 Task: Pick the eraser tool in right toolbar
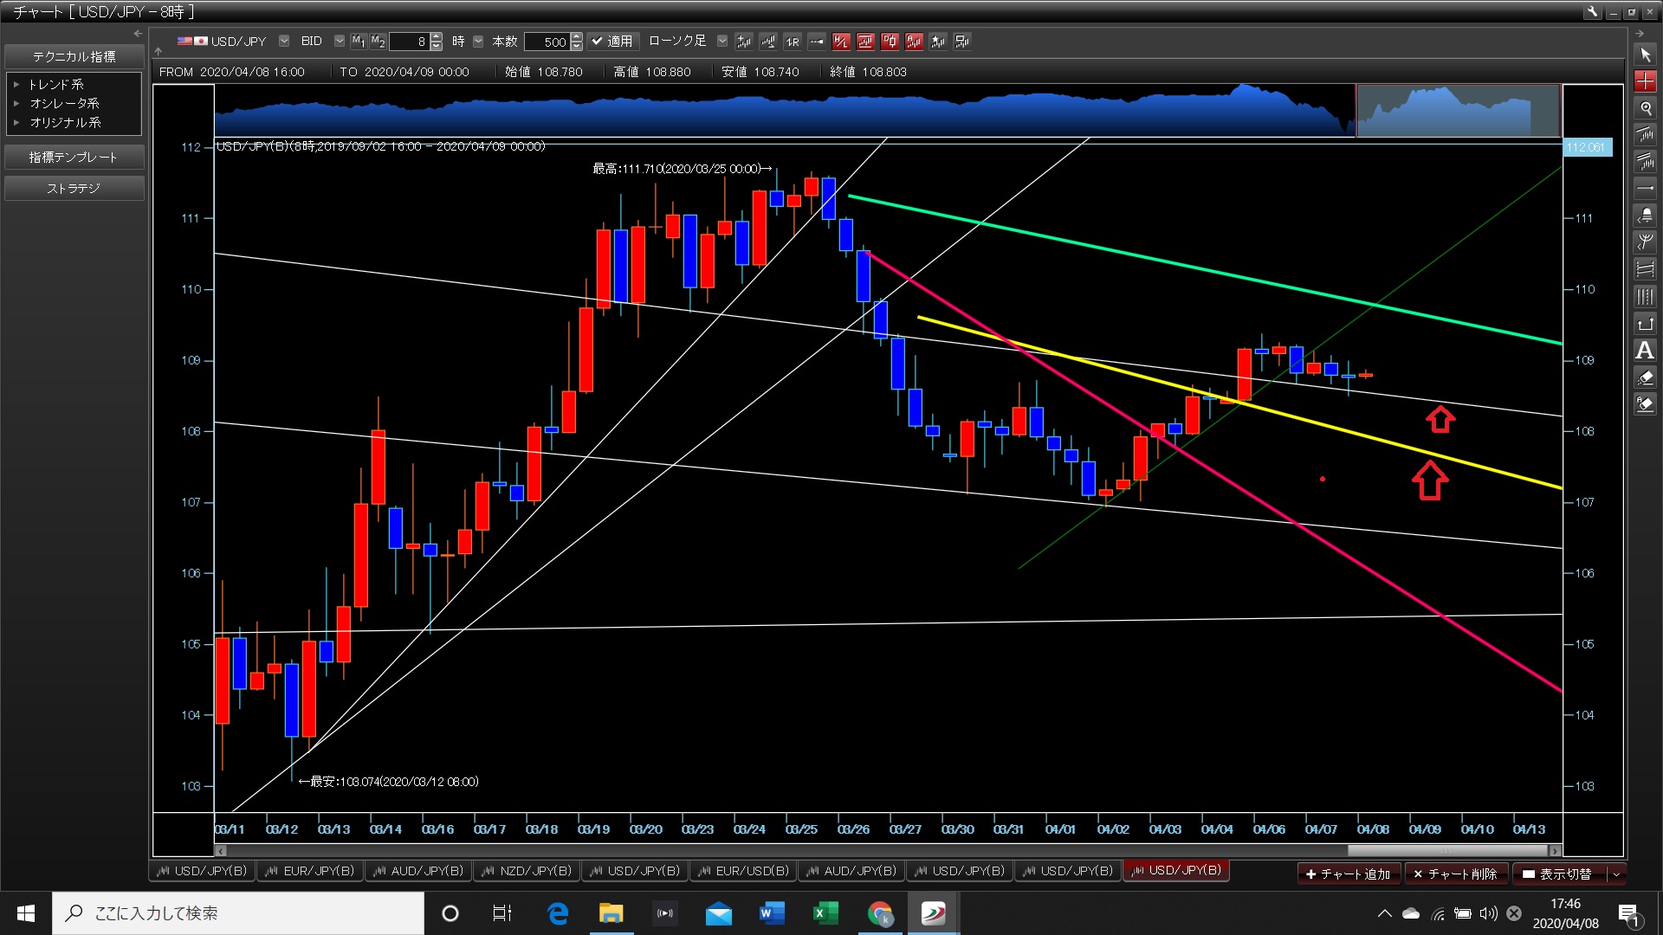coord(1645,377)
